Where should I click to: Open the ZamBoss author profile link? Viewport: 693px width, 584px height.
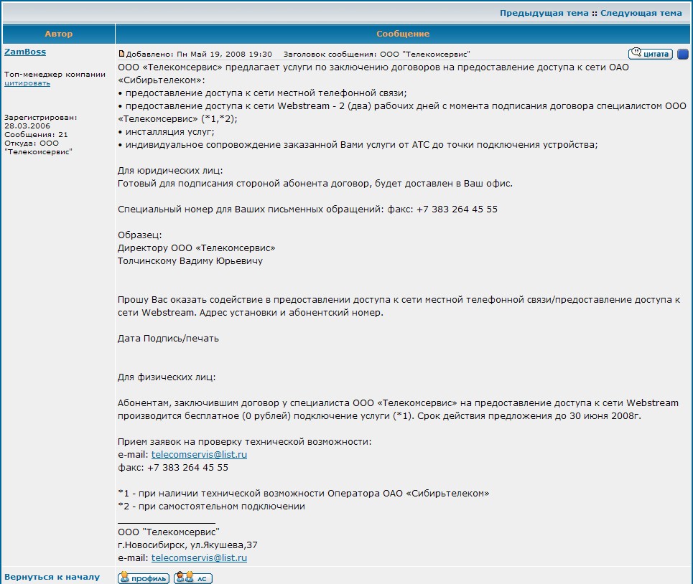click(x=25, y=52)
